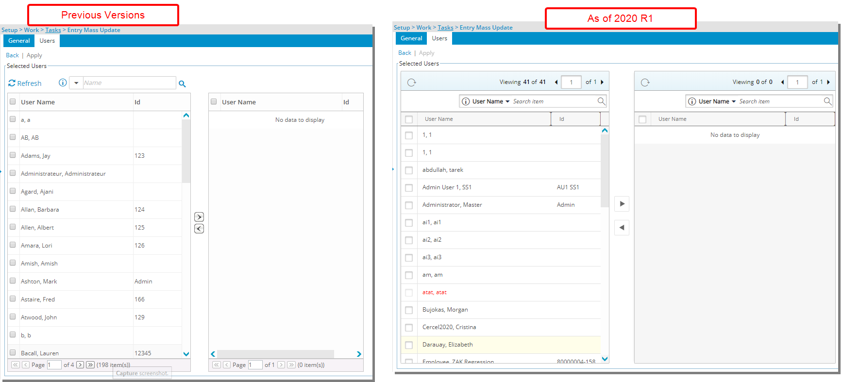Click previous page arrow next to Viewing 41 of 41

(x=556, y=82)
